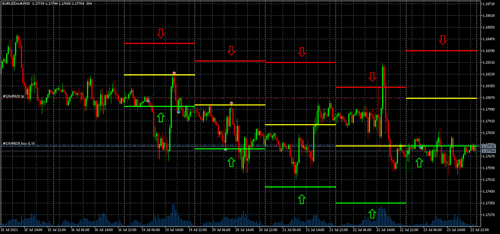Click price scale label 1.17590

pos(489,168)
